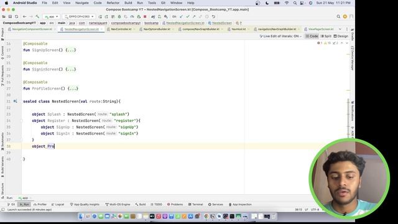Switch to NavOptionsBuilder.kt tab
Viewport: 398px width, 224px height.
pyautogui.click(x=157, y=29)
